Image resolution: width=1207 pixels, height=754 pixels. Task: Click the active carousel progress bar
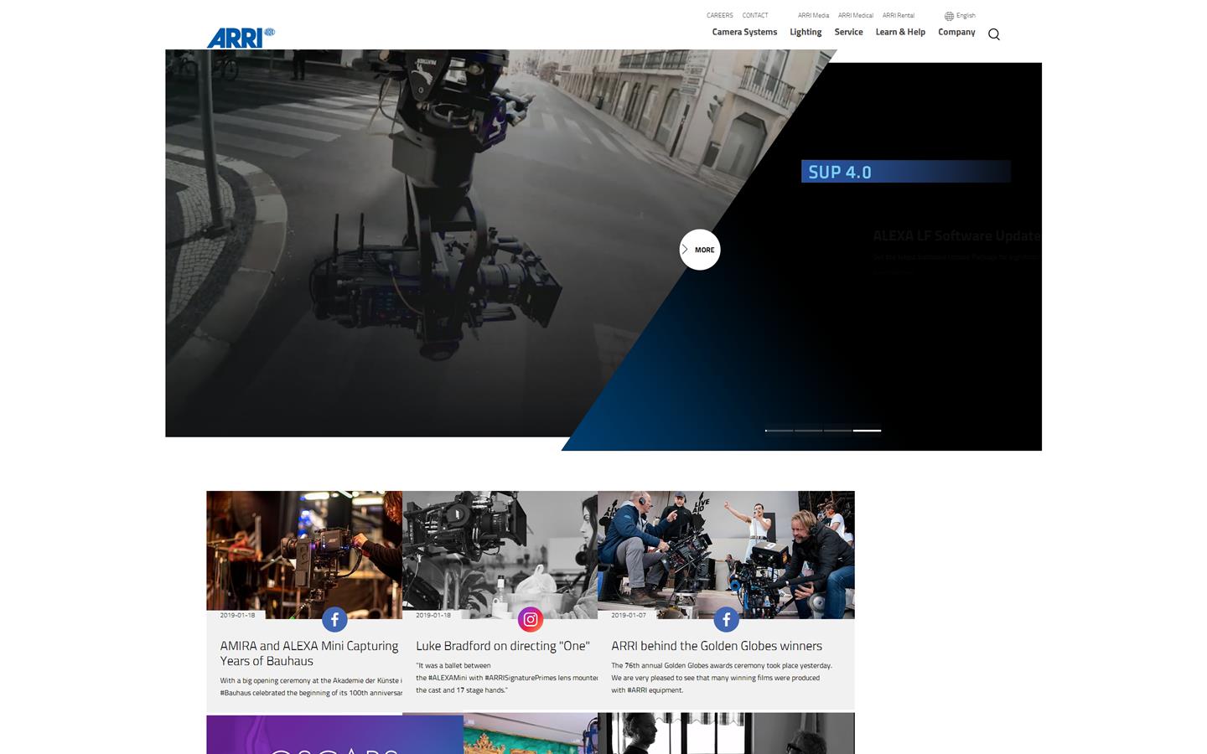click(x=867, y=430)
